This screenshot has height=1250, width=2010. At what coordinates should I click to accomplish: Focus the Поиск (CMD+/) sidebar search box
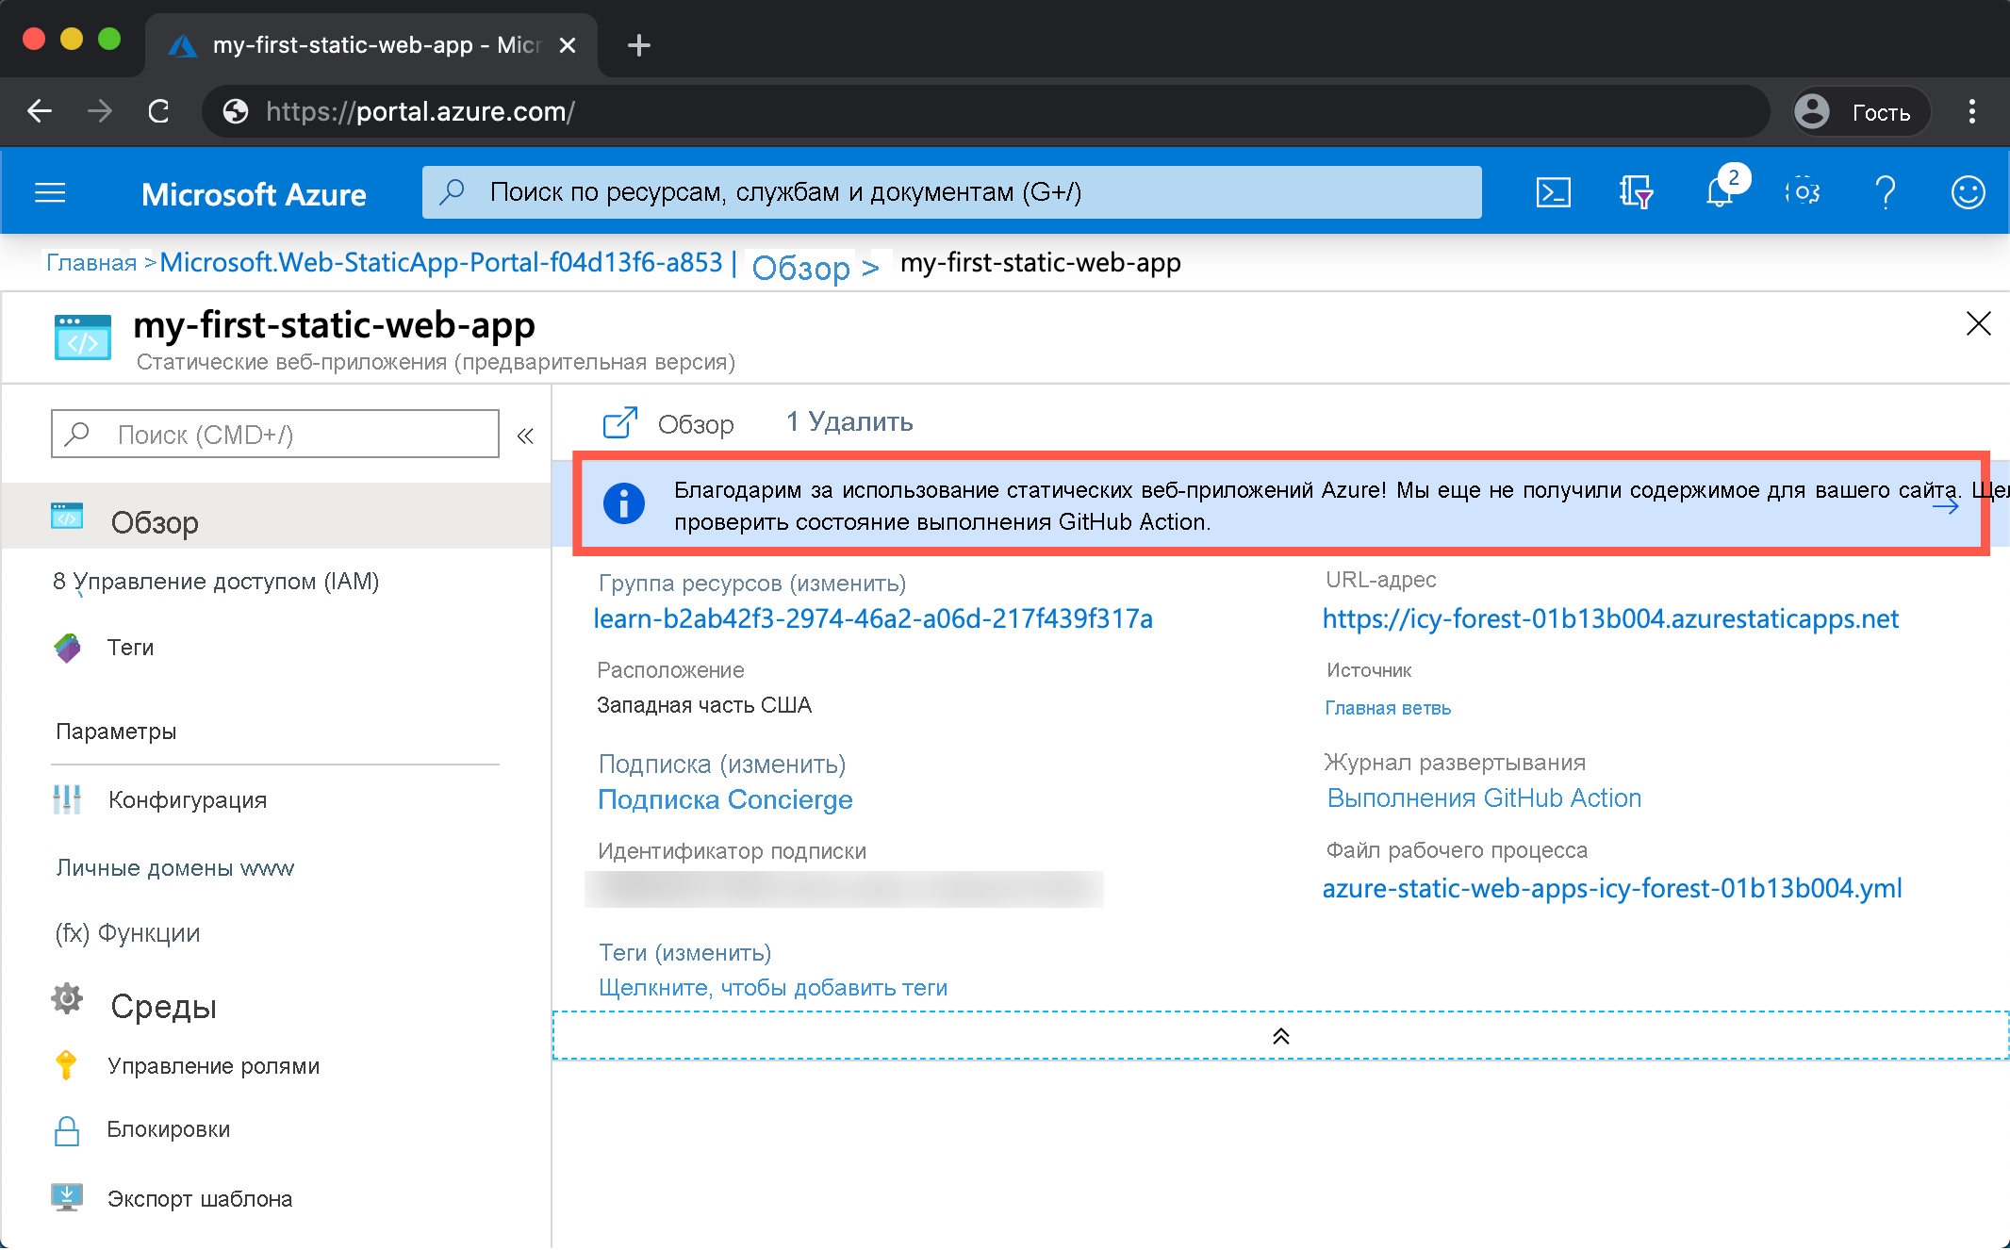point(274,434)
